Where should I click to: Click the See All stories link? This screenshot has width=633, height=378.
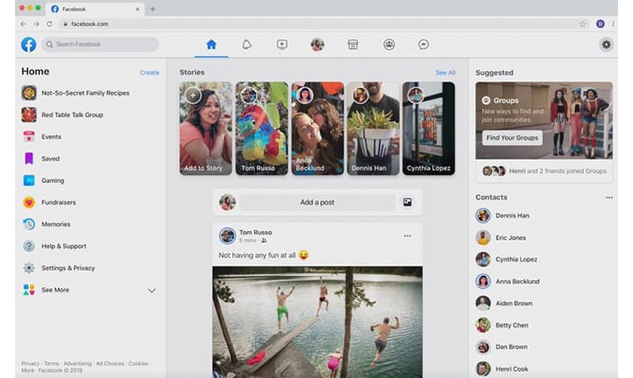pyautogui.click(x=445, y=73)
